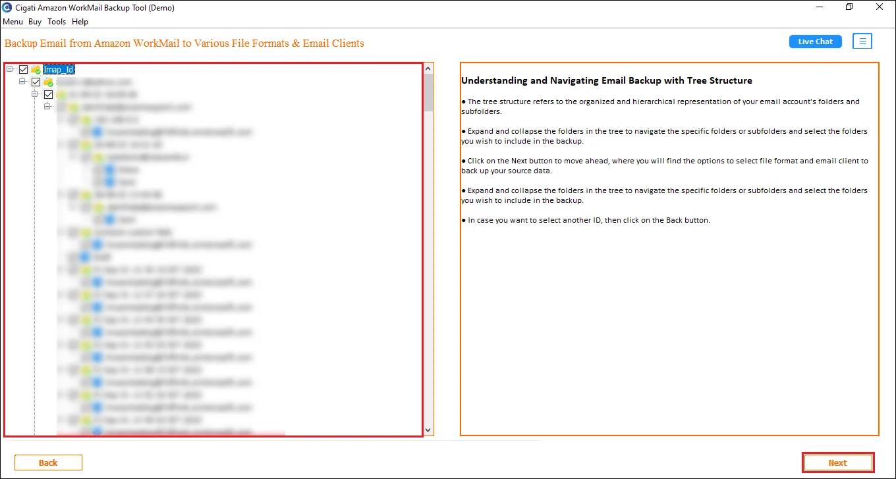The image size is (896, 479).
Task: Click the tip starting 'Click on the Next button to move ahead'
Action: pyautogui.click(x=665, y=165)
